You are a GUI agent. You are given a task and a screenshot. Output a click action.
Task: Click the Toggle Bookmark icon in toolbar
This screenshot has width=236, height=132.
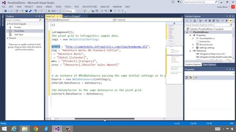coord(111,11)
